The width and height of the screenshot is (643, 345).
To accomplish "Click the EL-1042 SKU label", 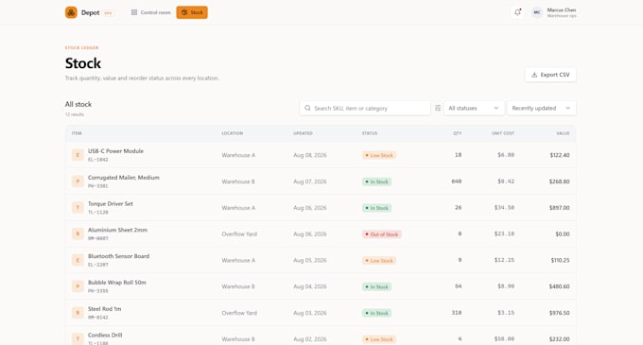I will (98, 160).
